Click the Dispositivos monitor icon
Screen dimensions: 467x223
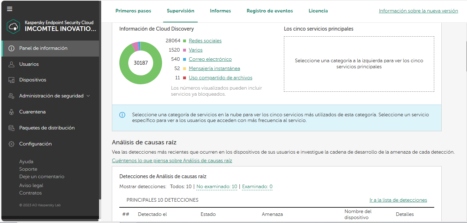pyautogui.click(x=11, y=80)
